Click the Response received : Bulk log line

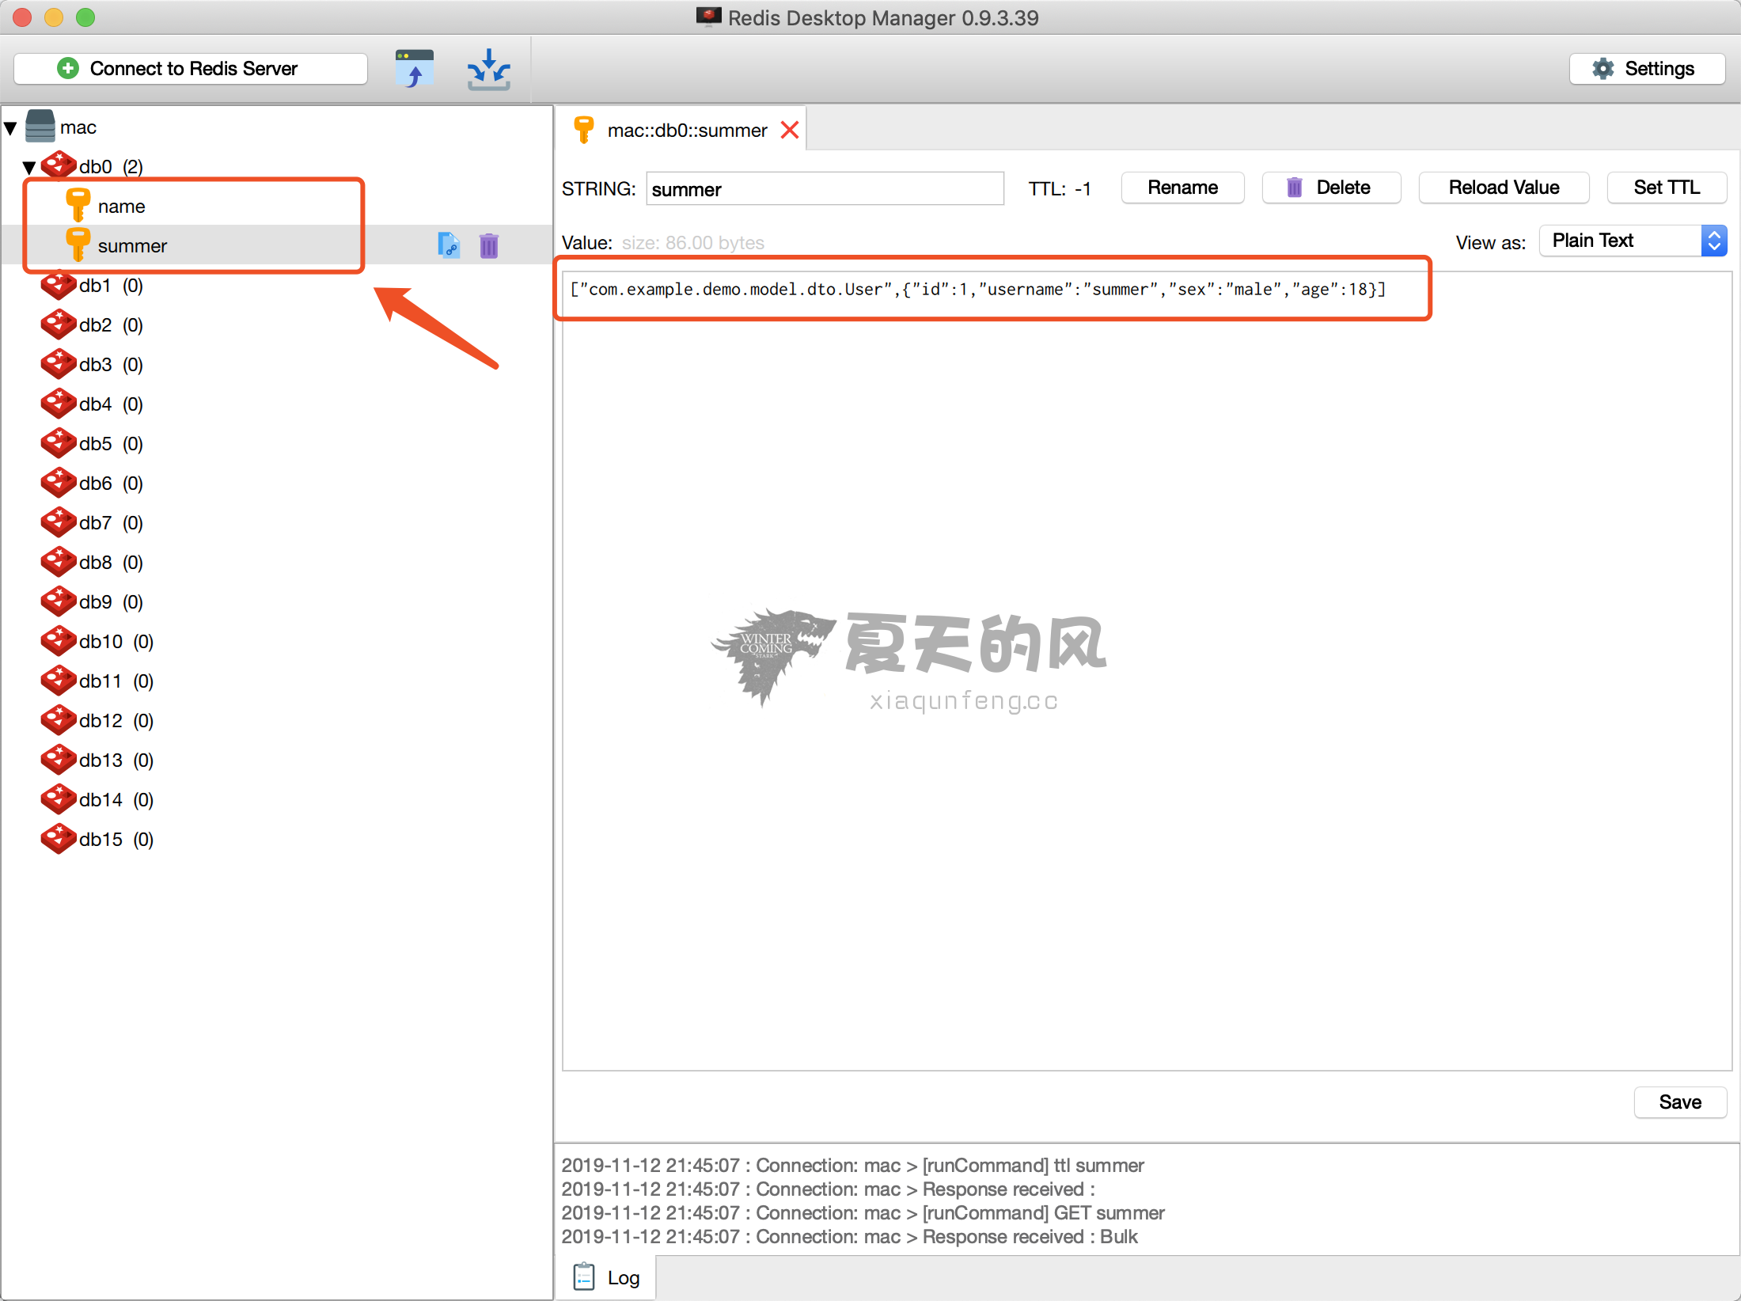click(849, 1237)
